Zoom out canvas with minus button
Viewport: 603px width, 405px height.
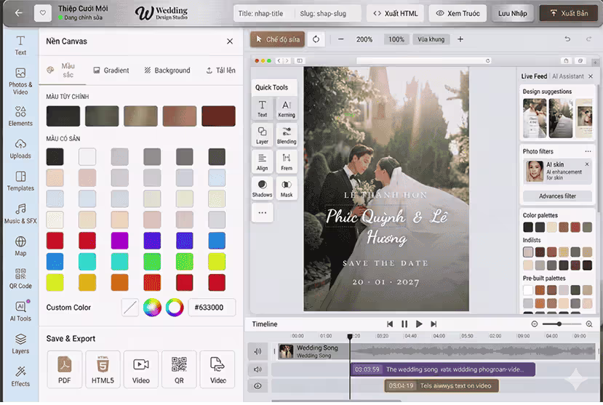340,39
